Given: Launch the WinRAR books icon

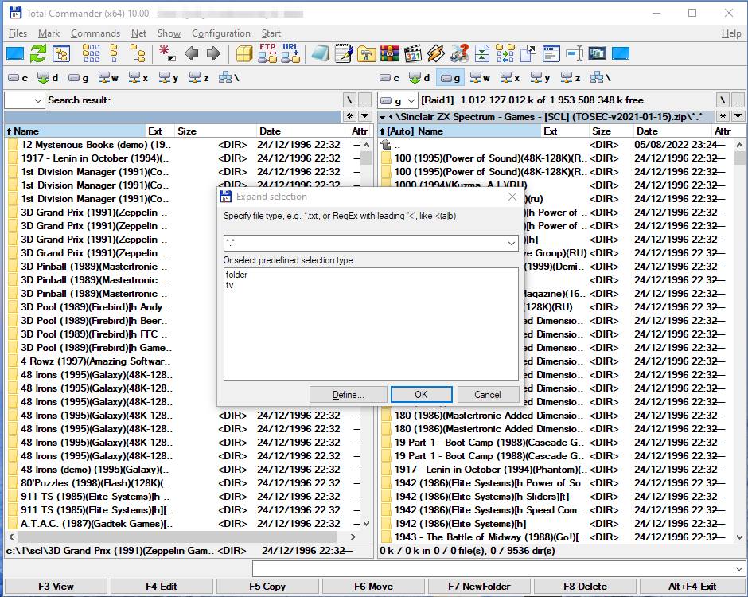Looking at the screenshot, I should point(390,53).
